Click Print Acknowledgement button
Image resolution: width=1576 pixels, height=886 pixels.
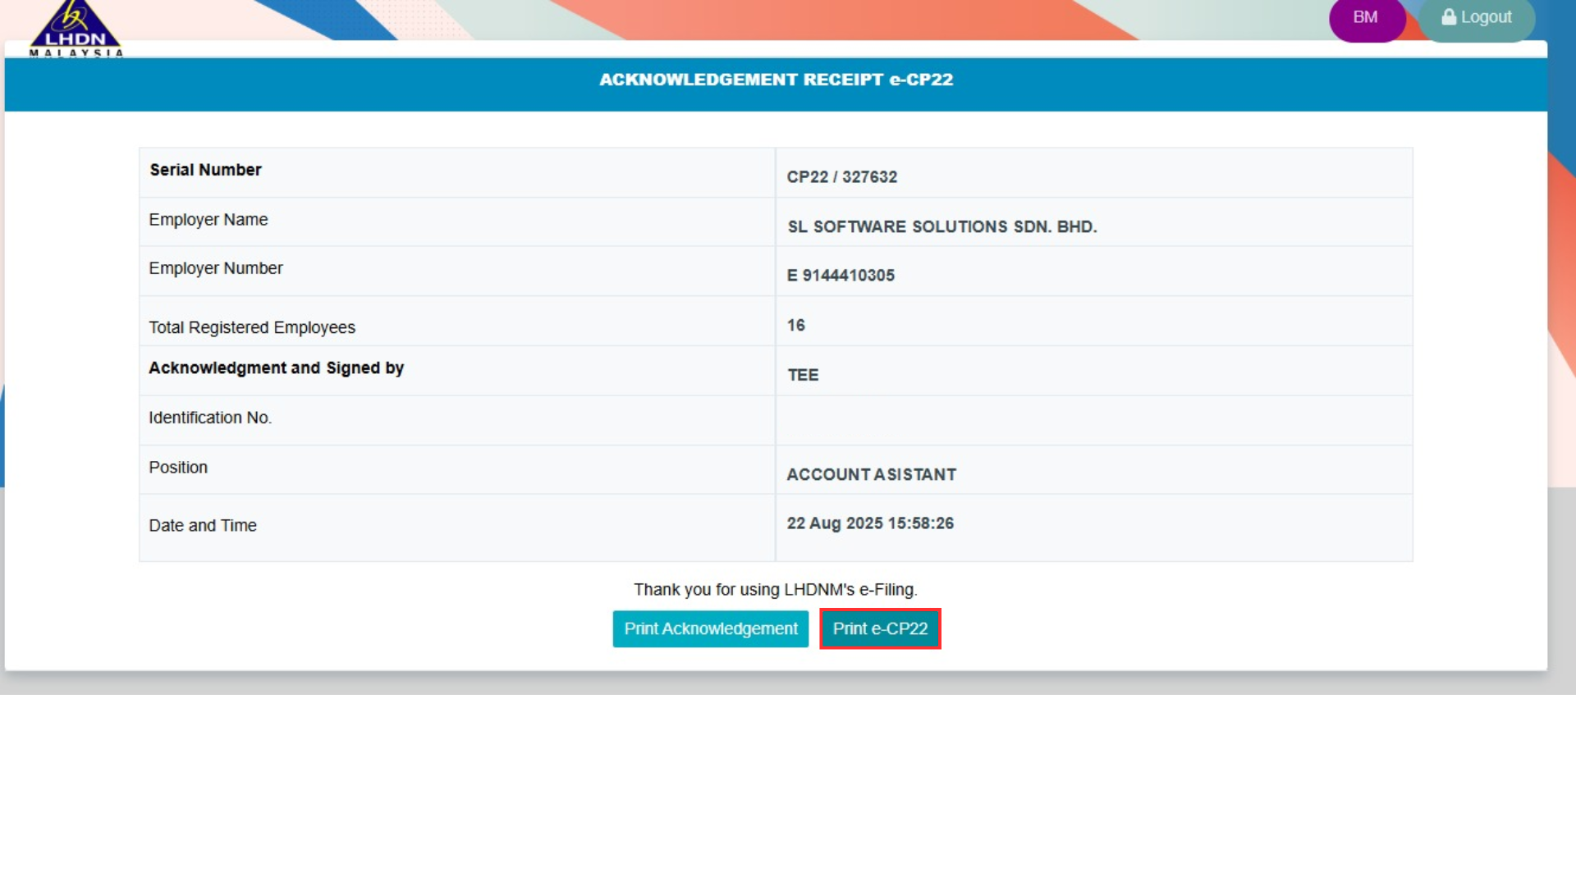click(x=710, y=629)
